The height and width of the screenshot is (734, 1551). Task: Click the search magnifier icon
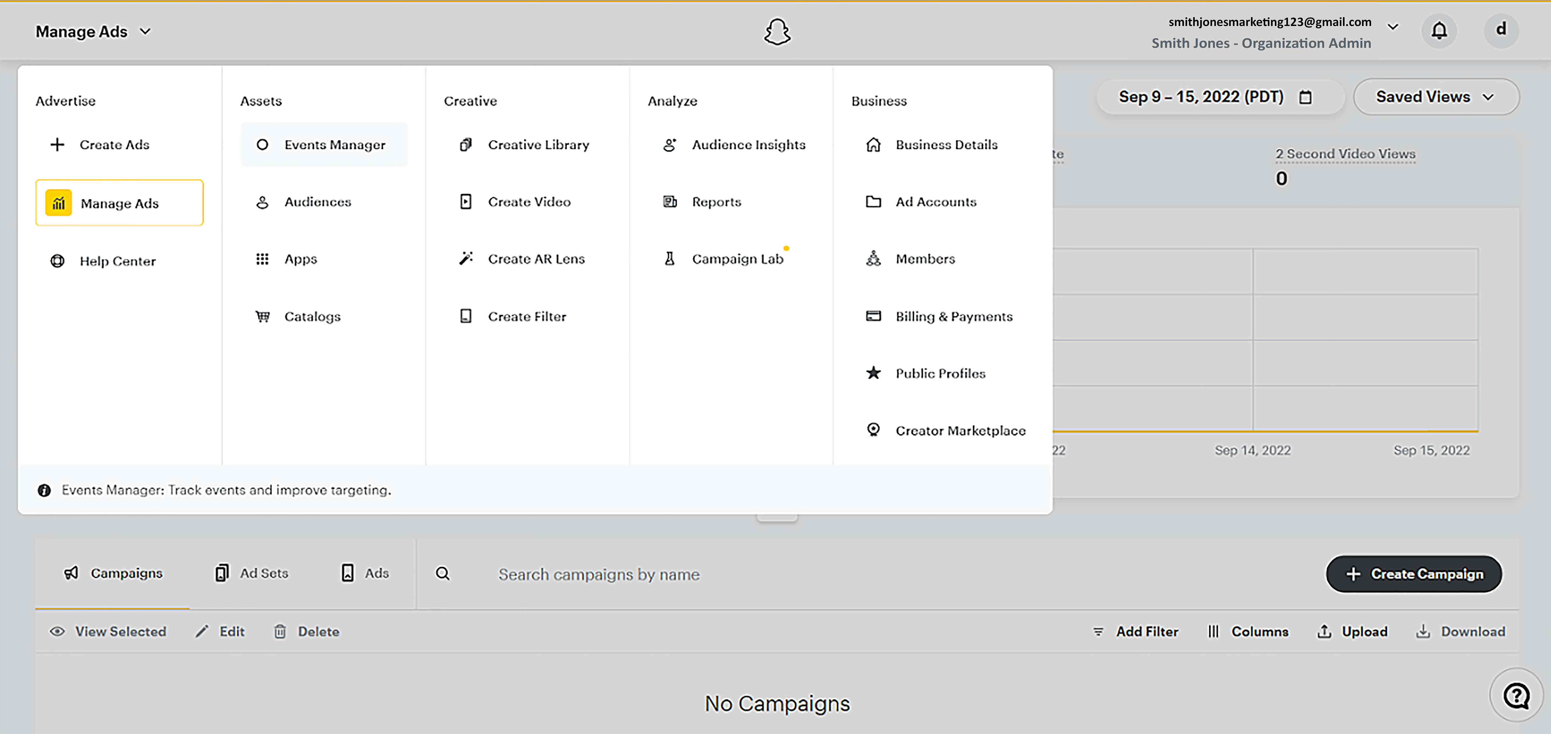pos(442,574)
